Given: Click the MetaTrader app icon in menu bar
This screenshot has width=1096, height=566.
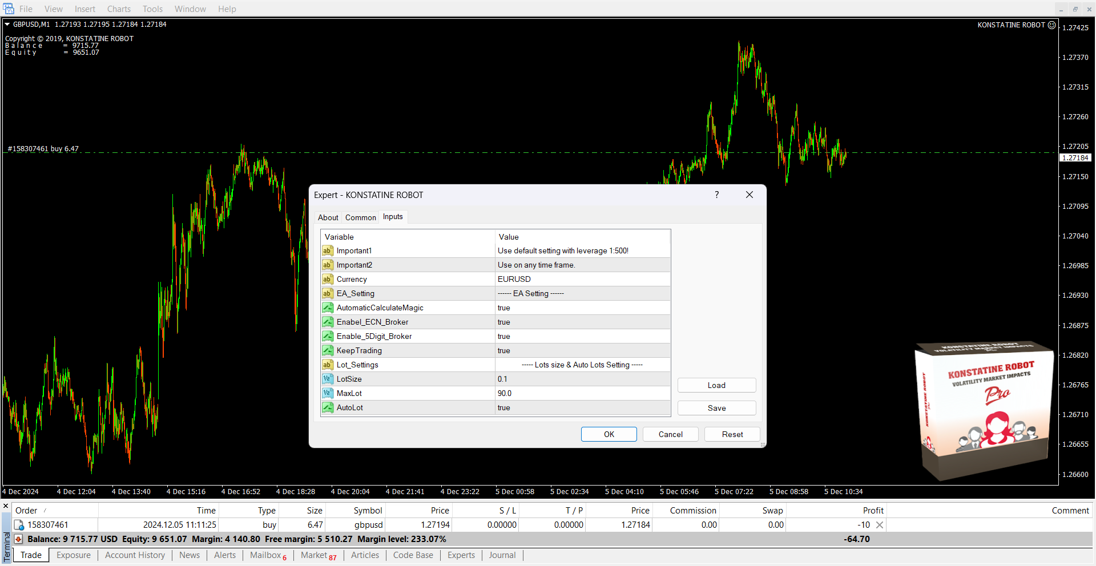Looking at the screenshot, I should [9, 9].
